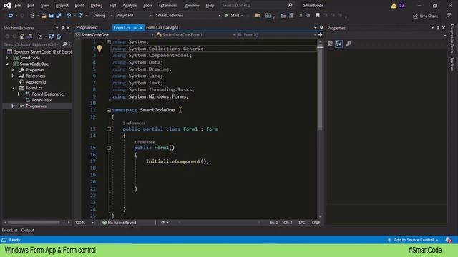Pin the Properties panel
This screenshot has height=257, width=458.
438,28
